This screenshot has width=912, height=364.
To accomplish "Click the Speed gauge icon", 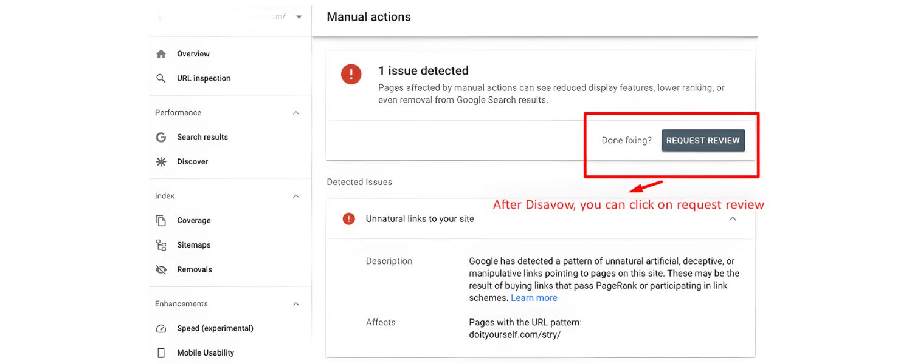I will click(x=161, y=329).
